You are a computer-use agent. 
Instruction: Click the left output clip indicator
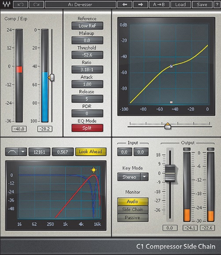[187, 149]
